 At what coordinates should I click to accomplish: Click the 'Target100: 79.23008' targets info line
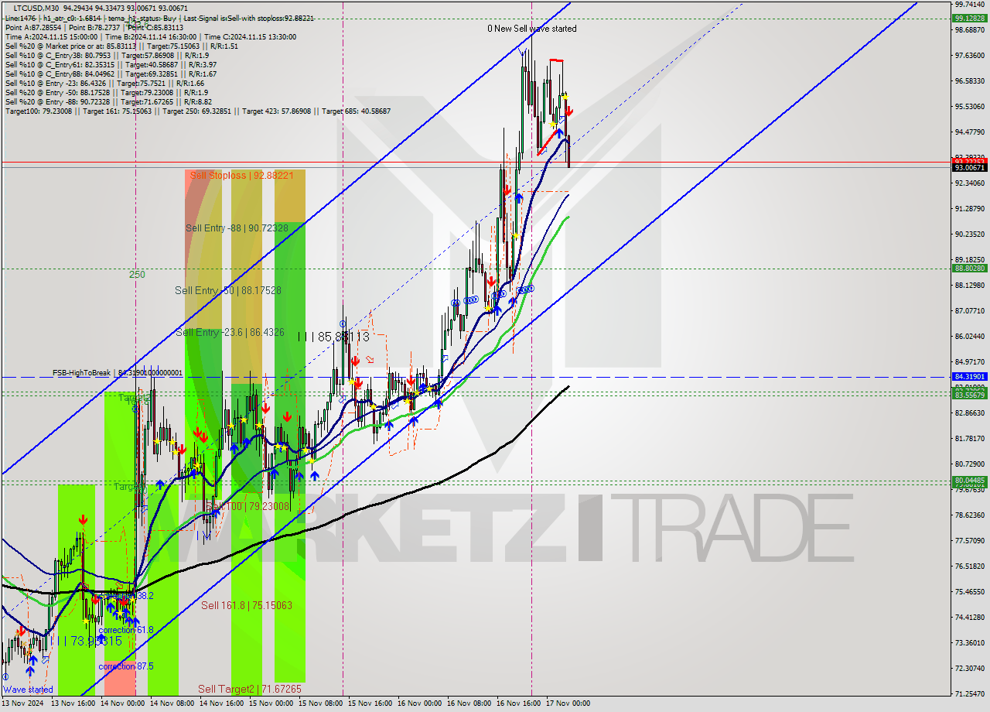198,111
